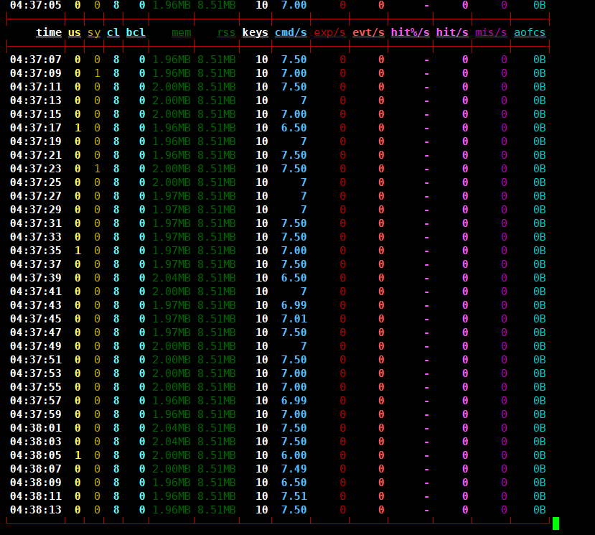Click timestamp 04:37:13

point(36,101)
